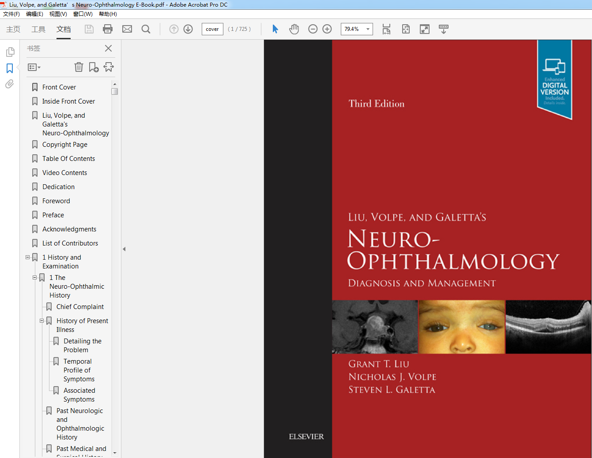This screenshot has width=592, height=458.
Task: Click the bookmarks scrollbar thumb
Action: point(115,91)
